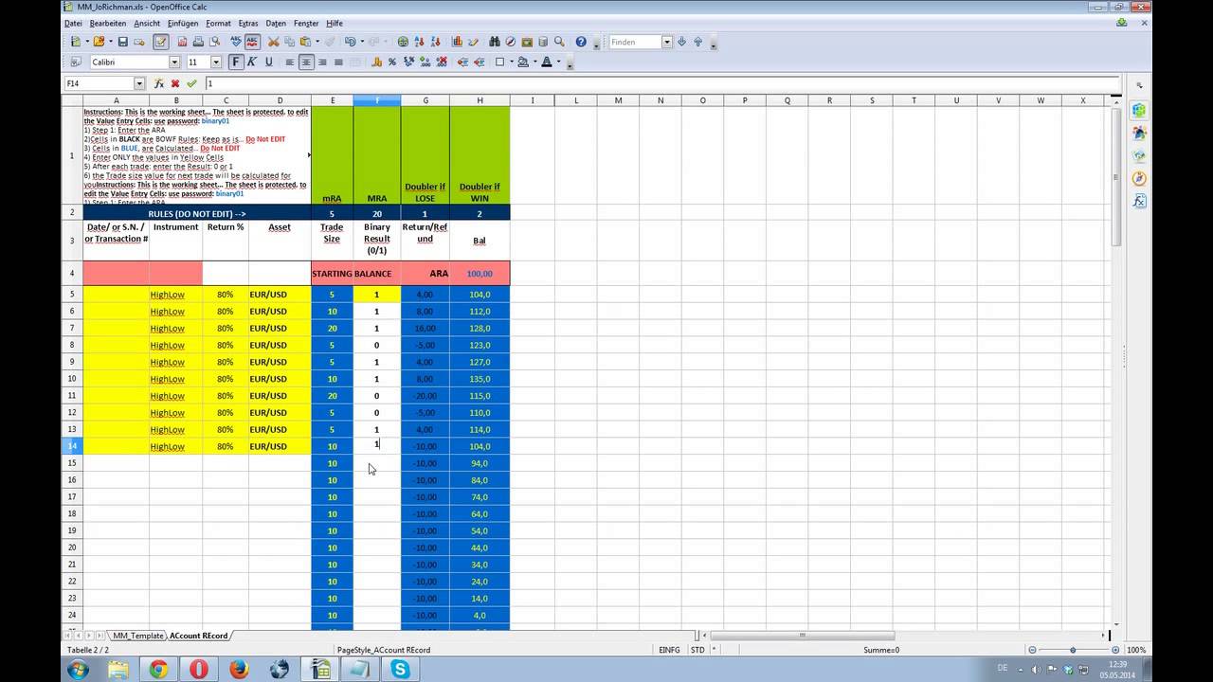Image resolution: width=1213 pixels, height=682 pixels.
Task: Open the Datei menu
Action: coord(73,23)
